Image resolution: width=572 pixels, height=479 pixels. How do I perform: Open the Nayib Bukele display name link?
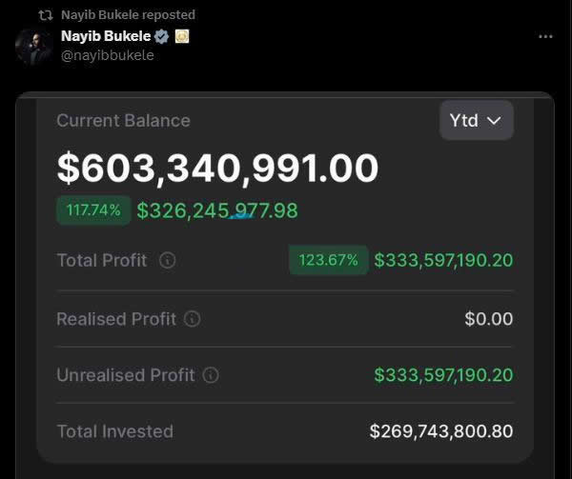pos(105,36)
